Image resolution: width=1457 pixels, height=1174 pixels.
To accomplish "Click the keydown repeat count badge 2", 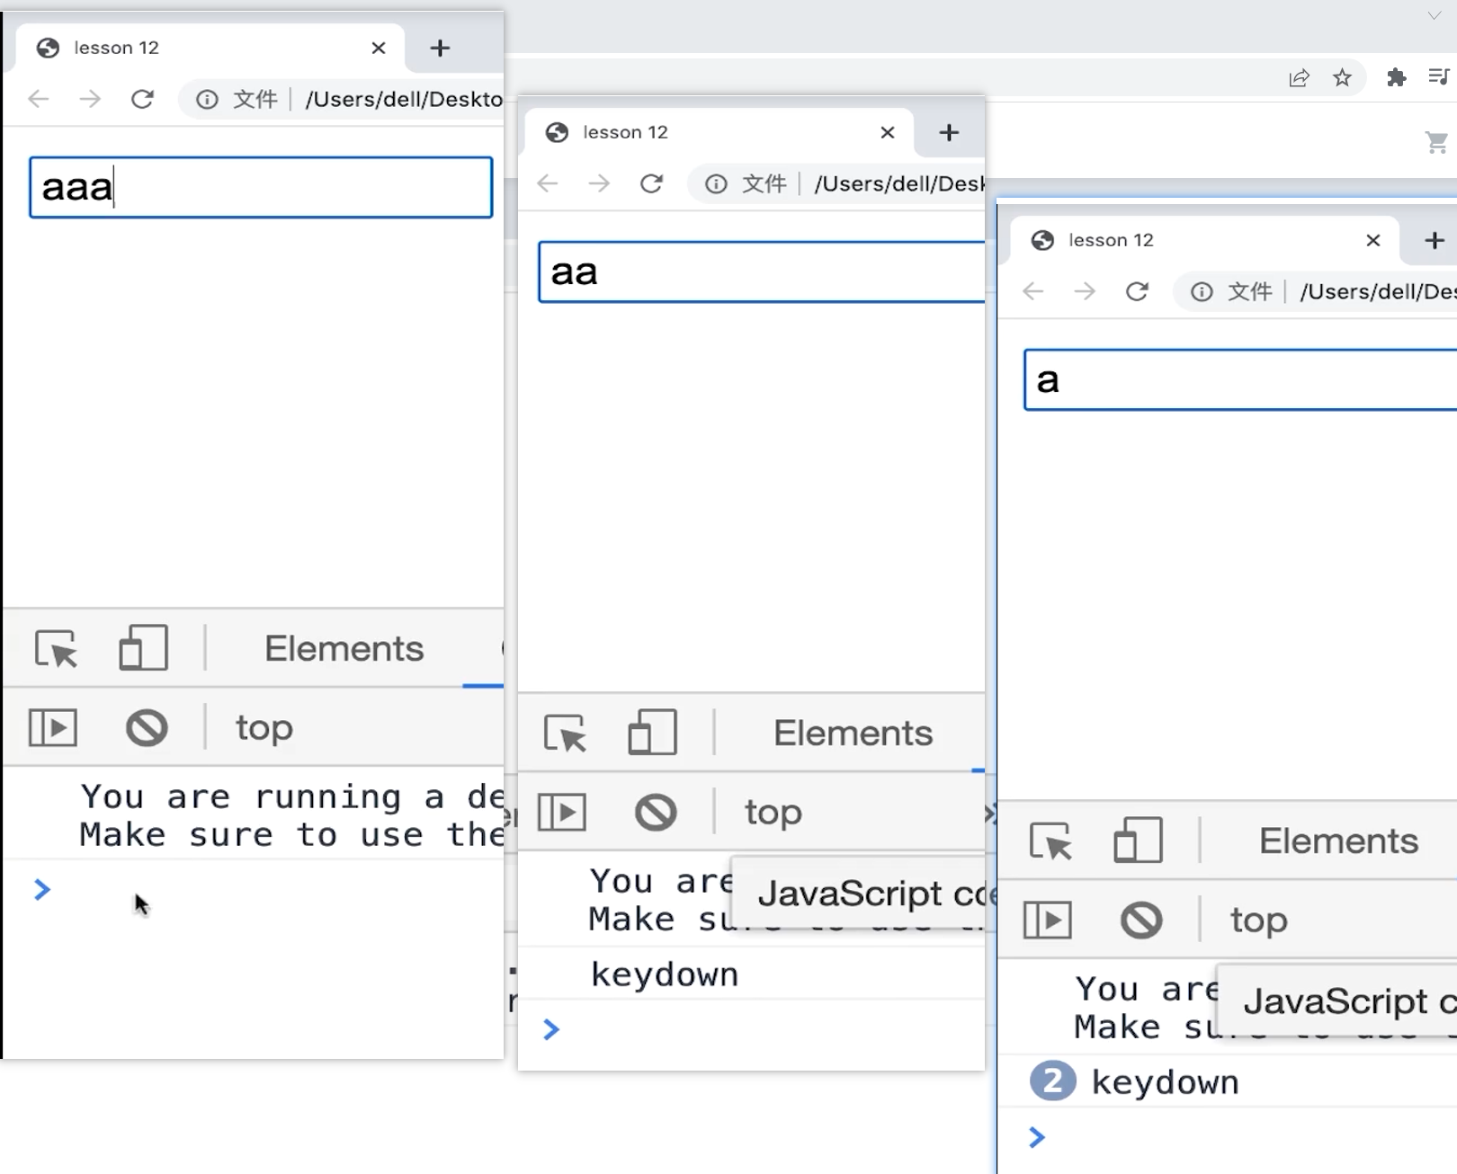I will coord(1052,1081).
